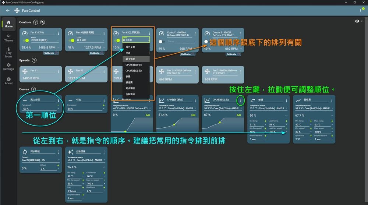
Task: Open the Fan #2 control curve dropdown
Action: (x=91, y=40)
